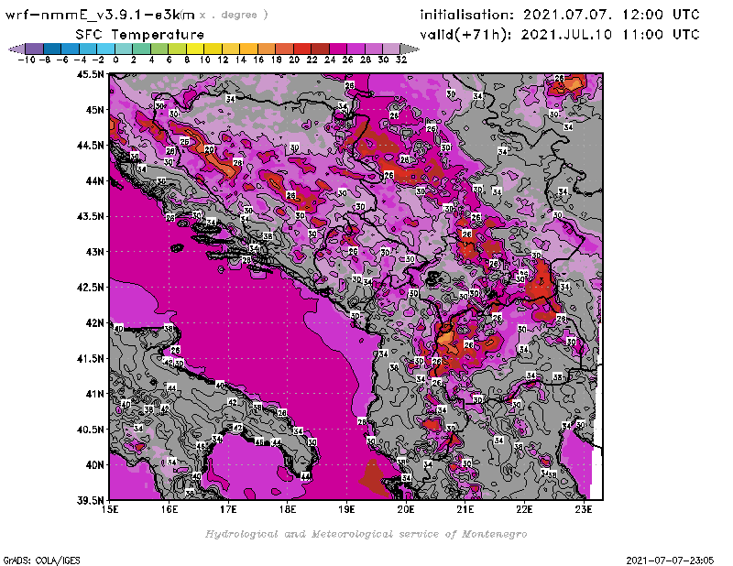Click the gray arrow at colorbar right end
This screenshot has height=566, width=733.
(410, 49)
